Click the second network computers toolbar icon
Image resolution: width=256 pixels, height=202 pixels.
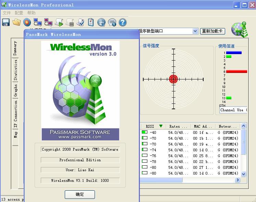point(48,22)
